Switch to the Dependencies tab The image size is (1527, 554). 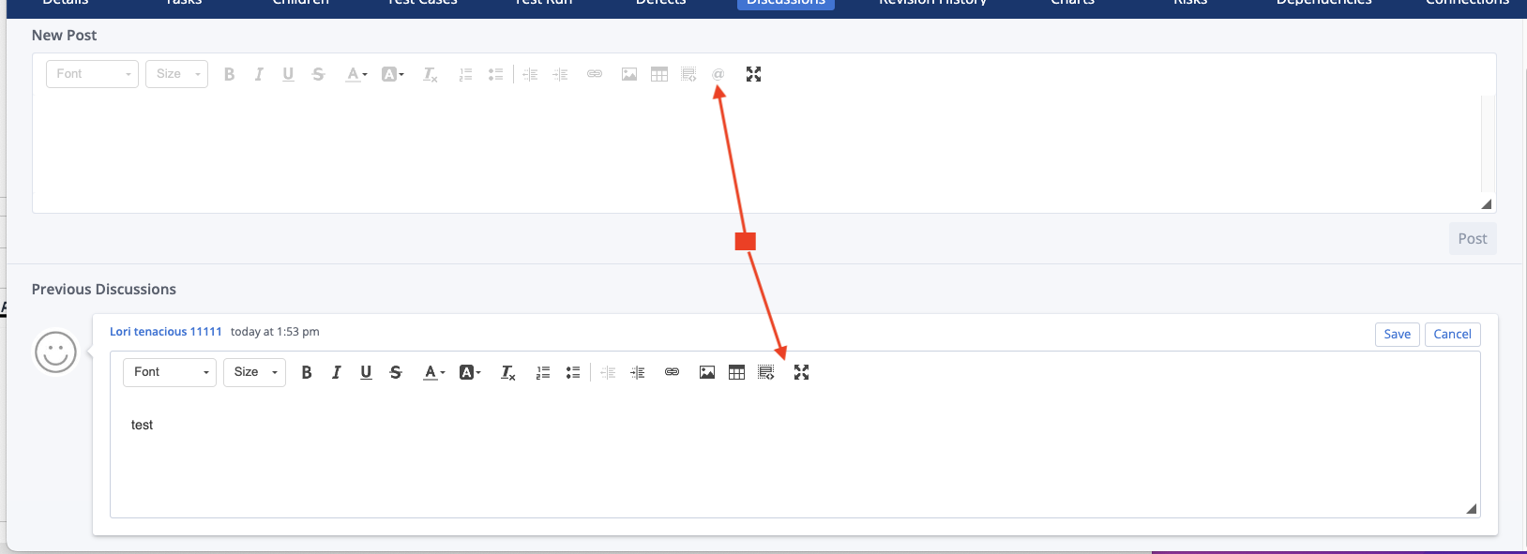(1323, 2)
